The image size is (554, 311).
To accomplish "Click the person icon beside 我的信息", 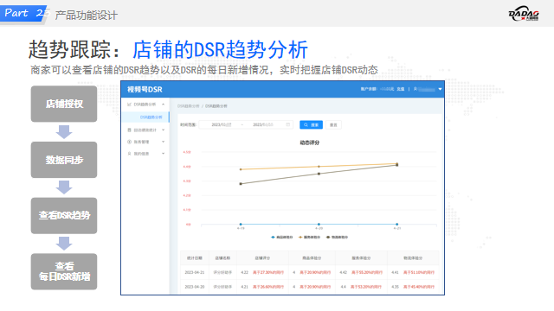I will click(129, 154).
